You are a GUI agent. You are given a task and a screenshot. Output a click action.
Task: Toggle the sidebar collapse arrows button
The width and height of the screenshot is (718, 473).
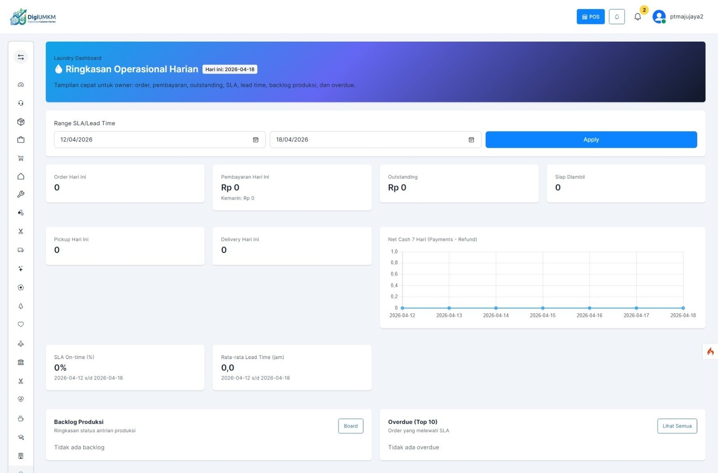21,57
